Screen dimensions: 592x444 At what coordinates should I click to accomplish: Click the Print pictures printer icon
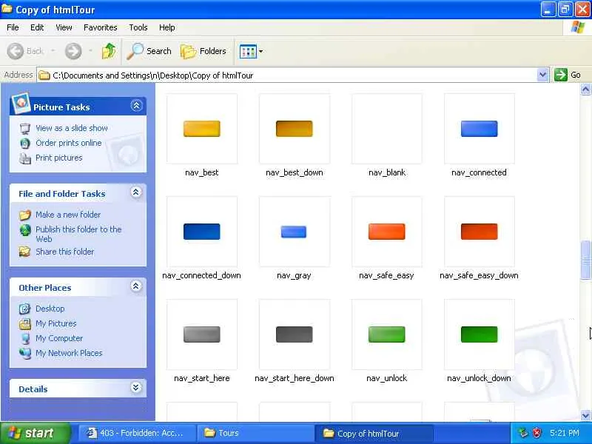pos(25,158)
